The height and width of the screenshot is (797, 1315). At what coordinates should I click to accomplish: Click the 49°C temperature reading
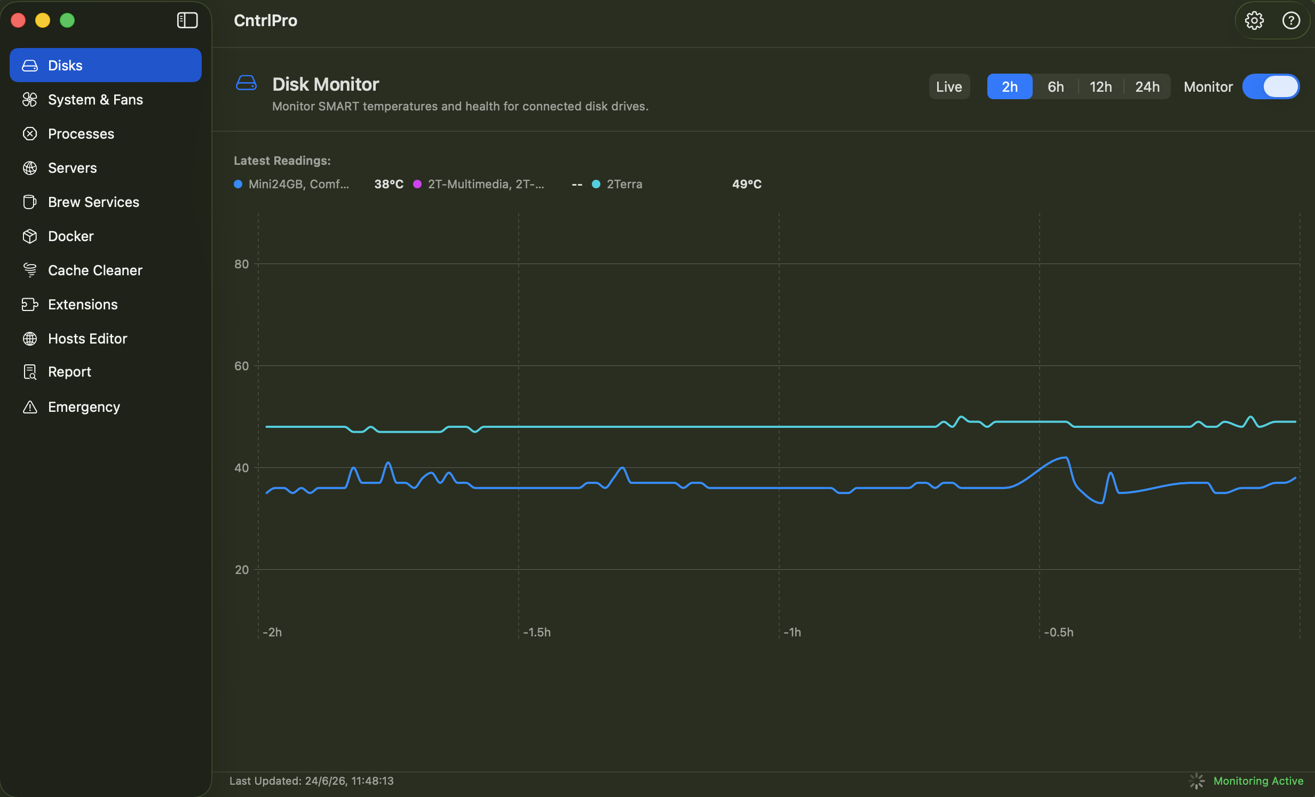click(747, 184)
